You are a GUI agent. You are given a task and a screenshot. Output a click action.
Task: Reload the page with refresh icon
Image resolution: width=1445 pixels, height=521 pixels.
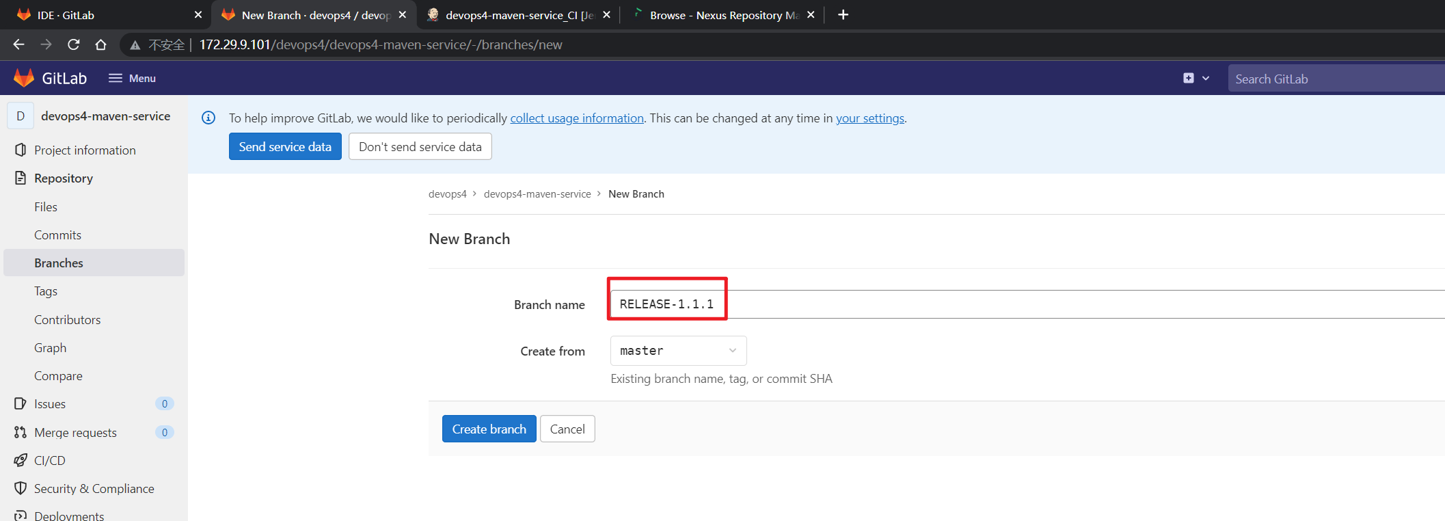tap(74, 44)
